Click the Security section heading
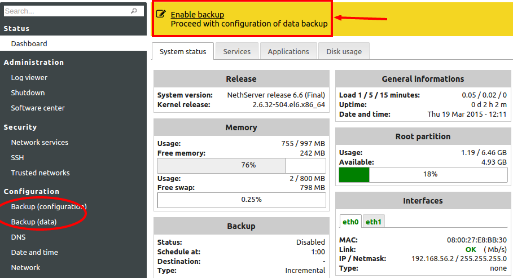 (20, 127)
